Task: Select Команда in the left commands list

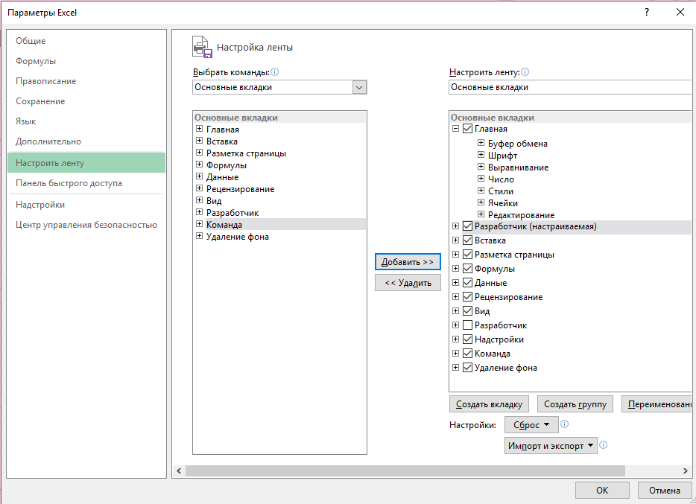Action: (x=224, y=224)
